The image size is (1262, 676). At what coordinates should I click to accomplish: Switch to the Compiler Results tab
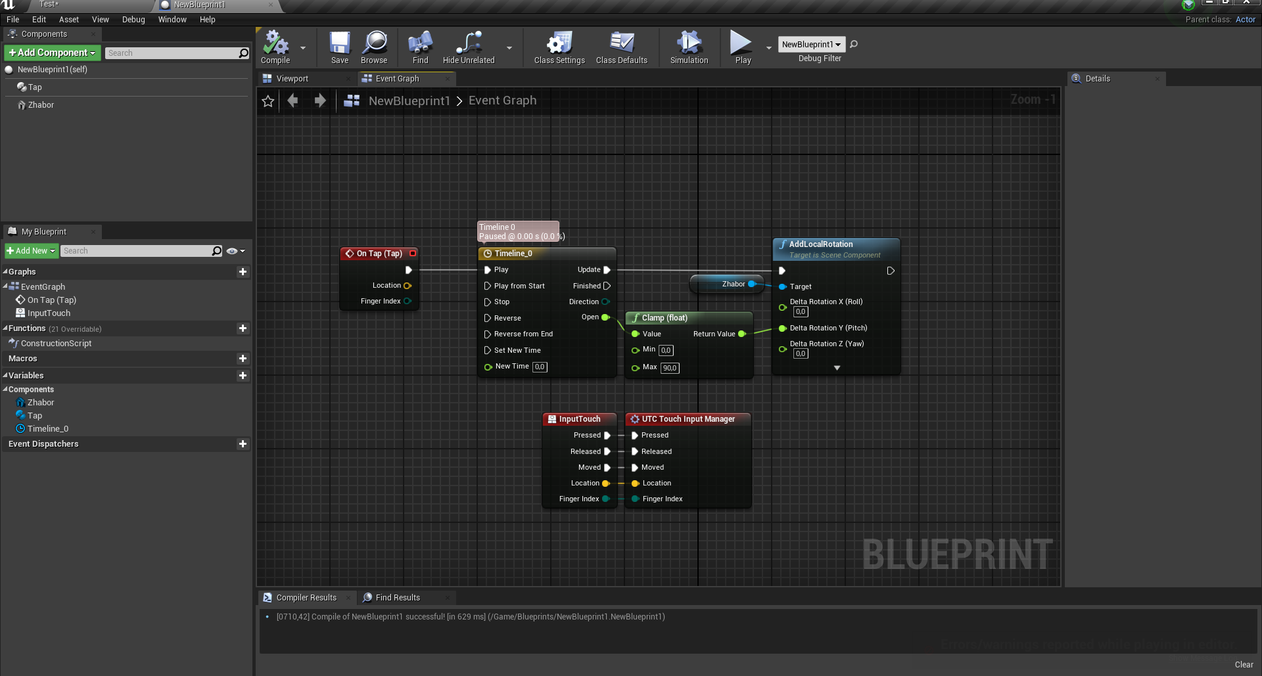[x=306, y=598]
